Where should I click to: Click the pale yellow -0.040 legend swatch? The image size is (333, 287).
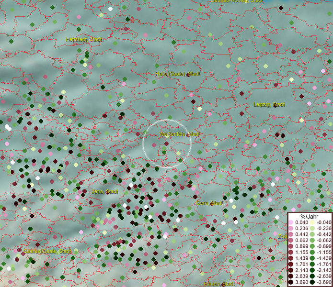(312, 222)
